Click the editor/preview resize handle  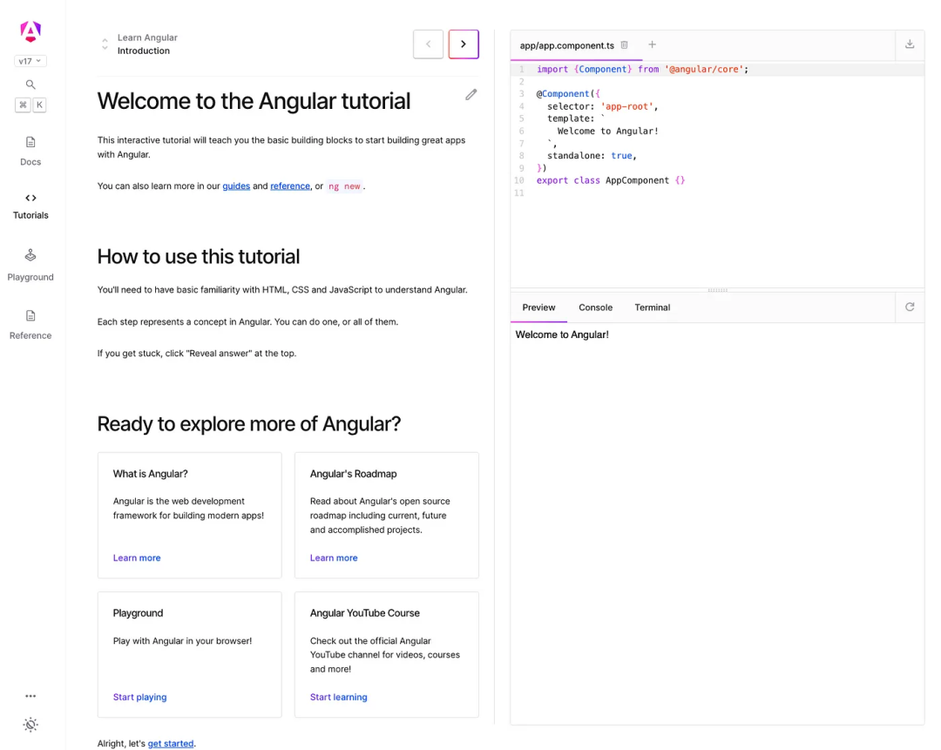717,290
